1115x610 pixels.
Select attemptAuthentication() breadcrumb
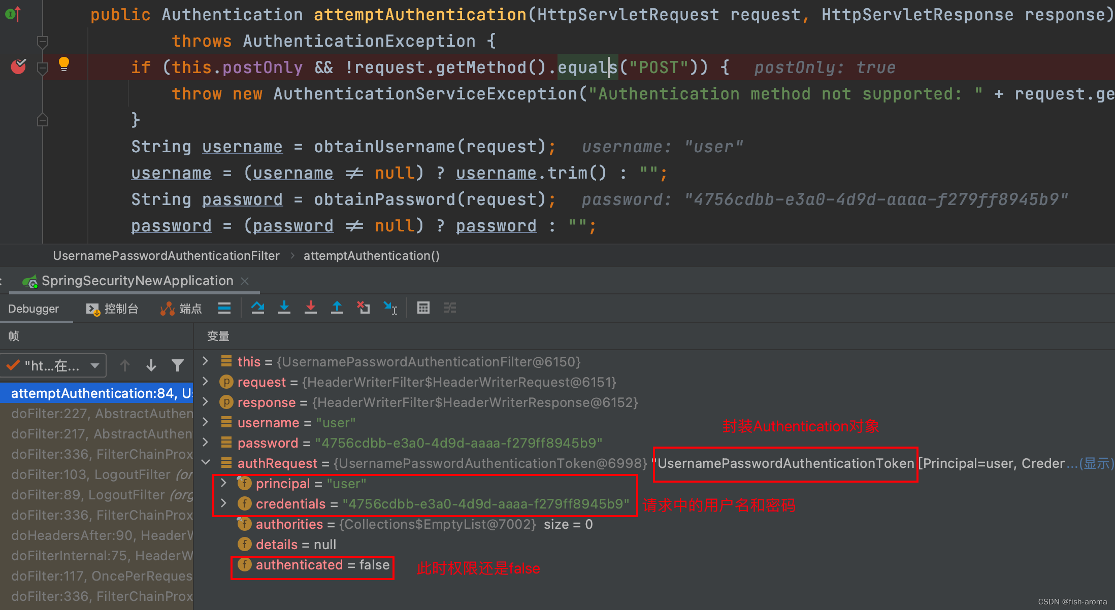[x=371, y=255]
